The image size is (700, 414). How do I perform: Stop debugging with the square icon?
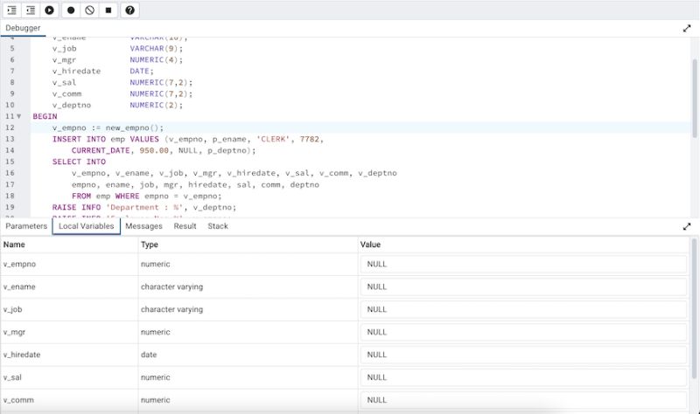(108, 10)
